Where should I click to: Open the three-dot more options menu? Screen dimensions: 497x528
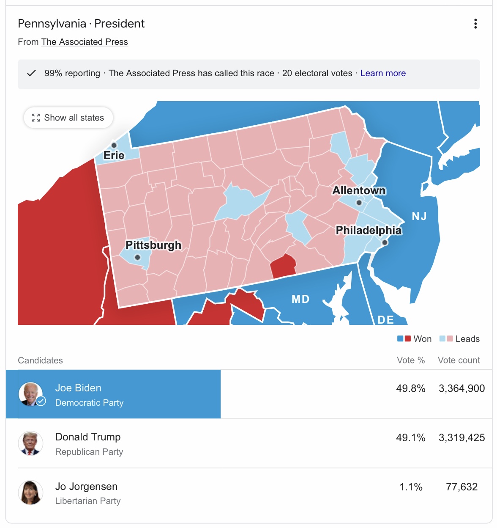coord(475,24)
